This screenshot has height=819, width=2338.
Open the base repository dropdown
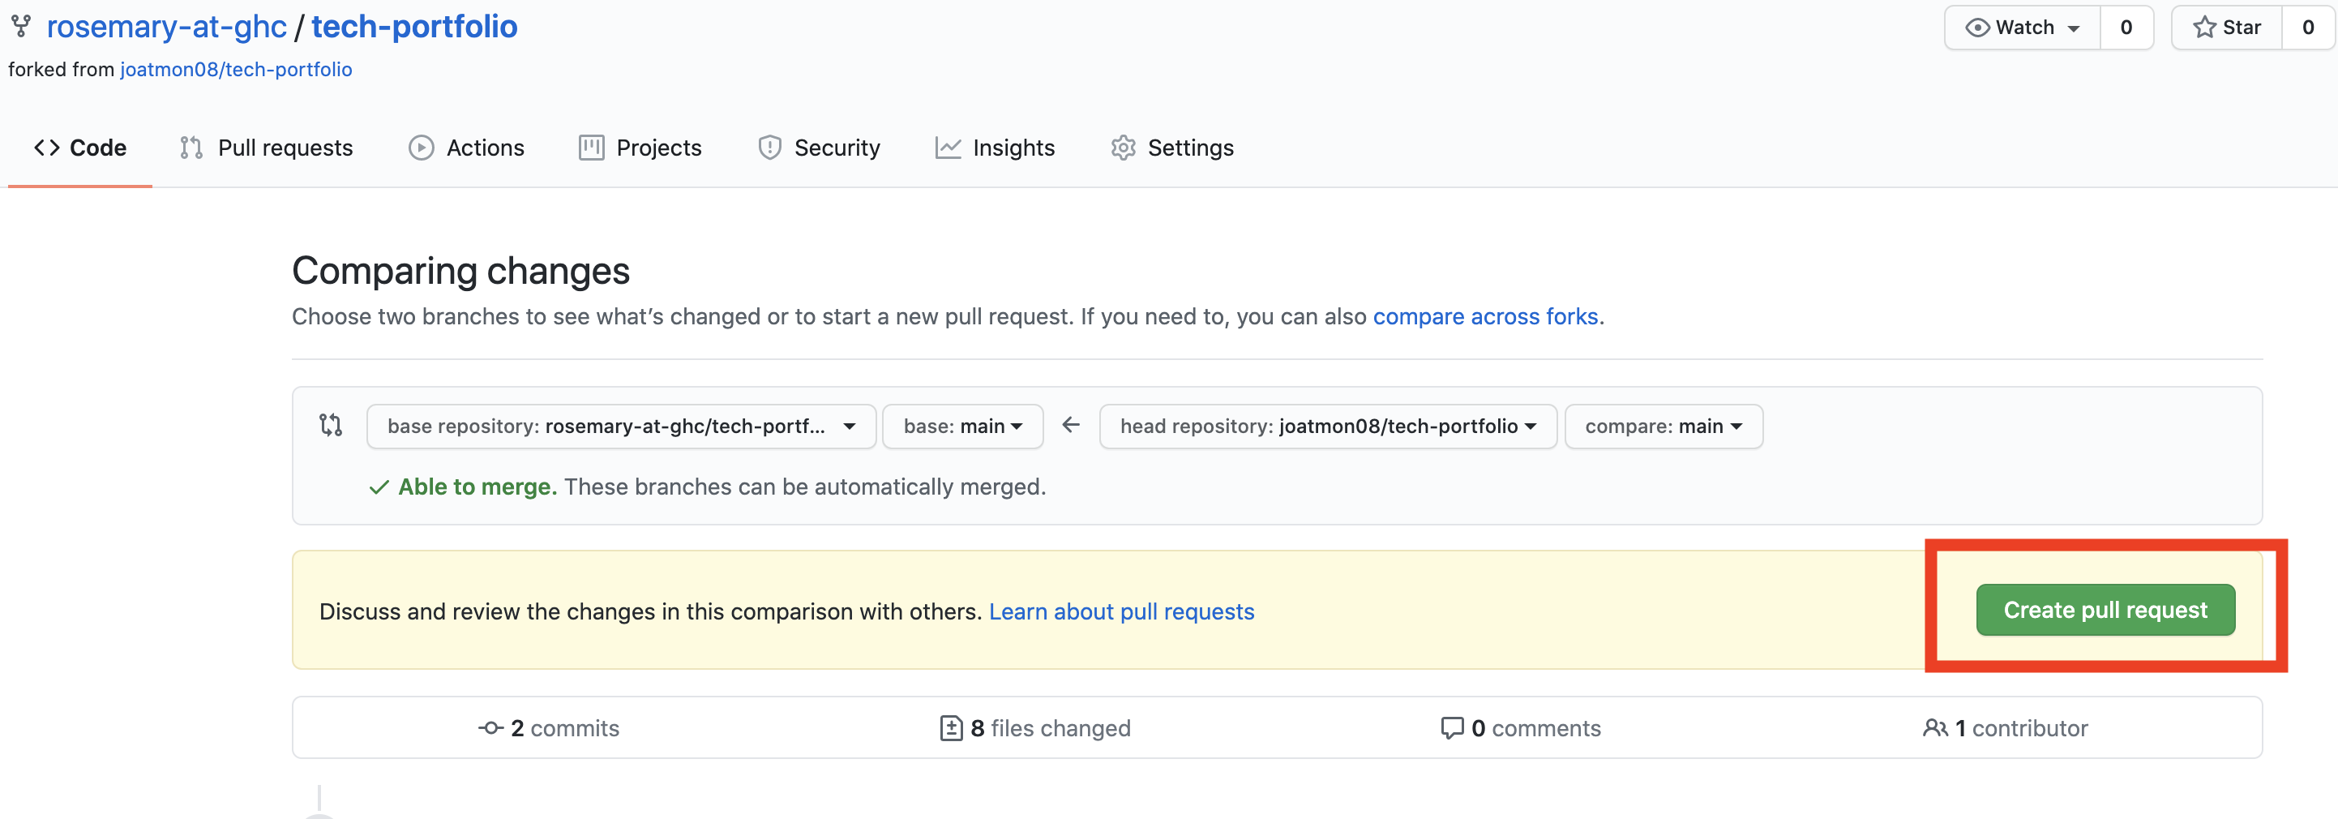coord(621,426)
